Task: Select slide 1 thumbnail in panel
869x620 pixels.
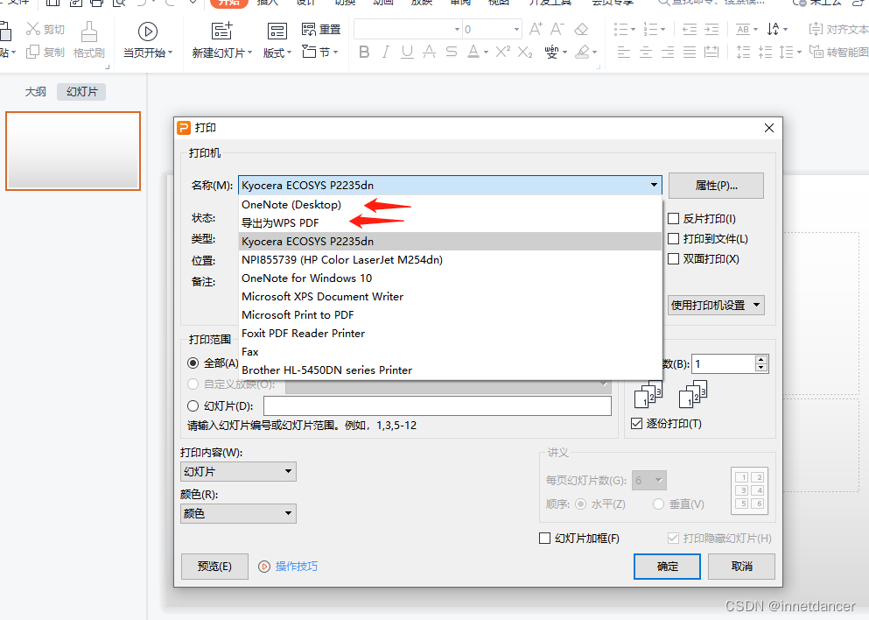Action: pyautogui.click(x=74, y=151)
